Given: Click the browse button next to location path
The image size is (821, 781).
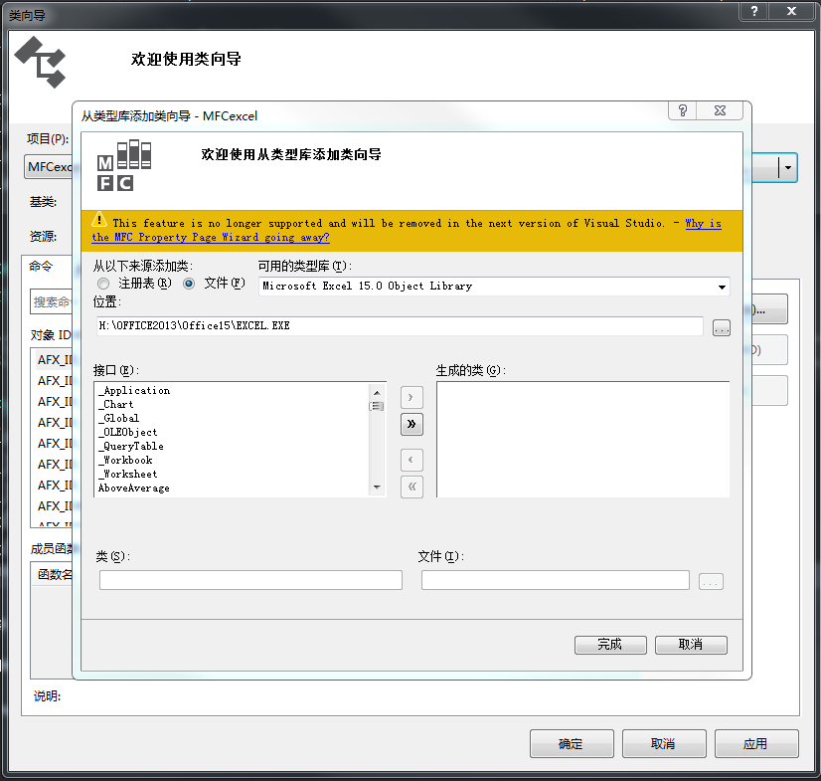Looking at the screenshot, I should [x=721, y=328].
